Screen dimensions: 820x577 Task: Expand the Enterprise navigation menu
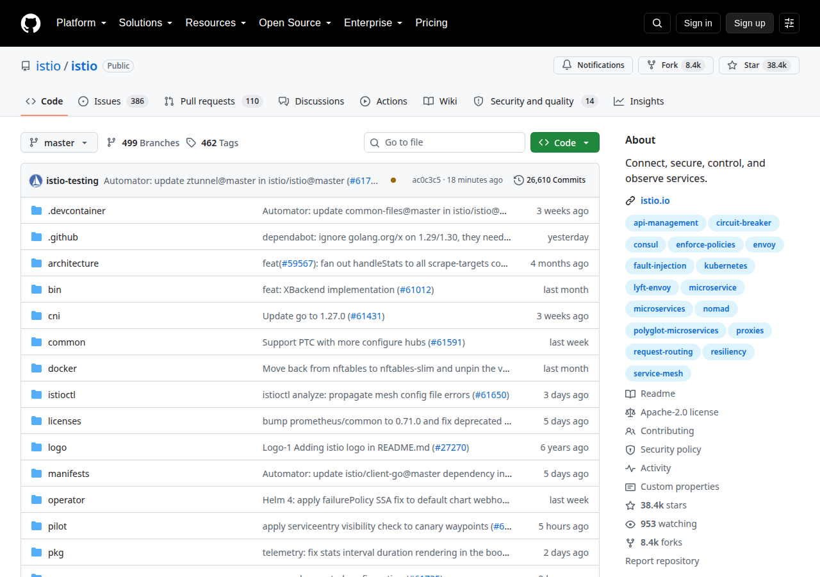(x=373, y=23)
